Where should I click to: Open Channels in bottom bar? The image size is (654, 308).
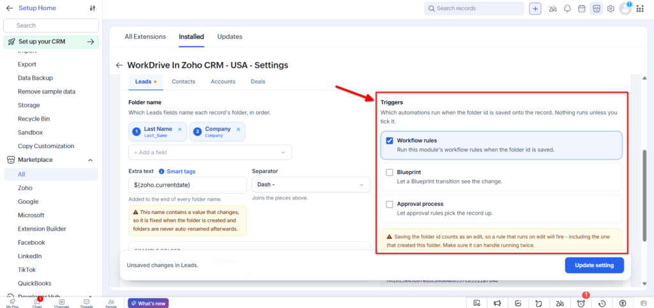click(61, 303)
